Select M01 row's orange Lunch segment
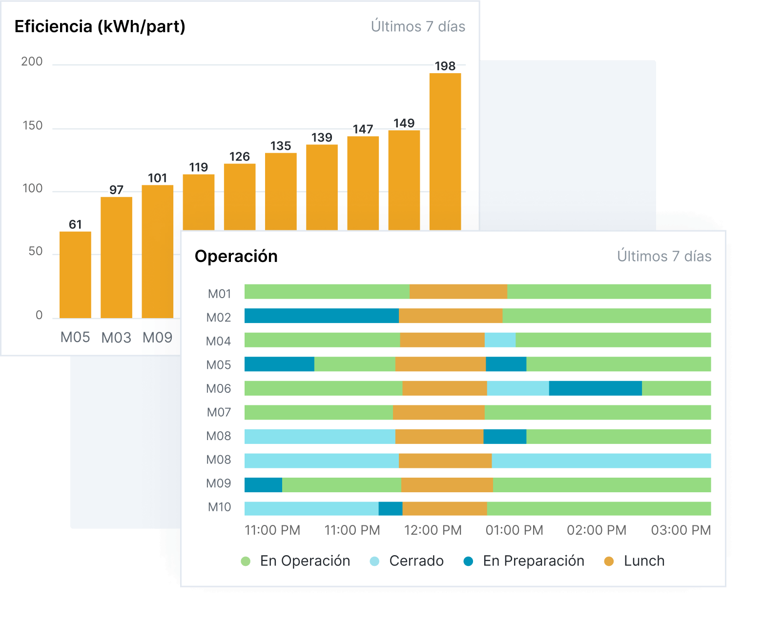 tap(458, 292)
